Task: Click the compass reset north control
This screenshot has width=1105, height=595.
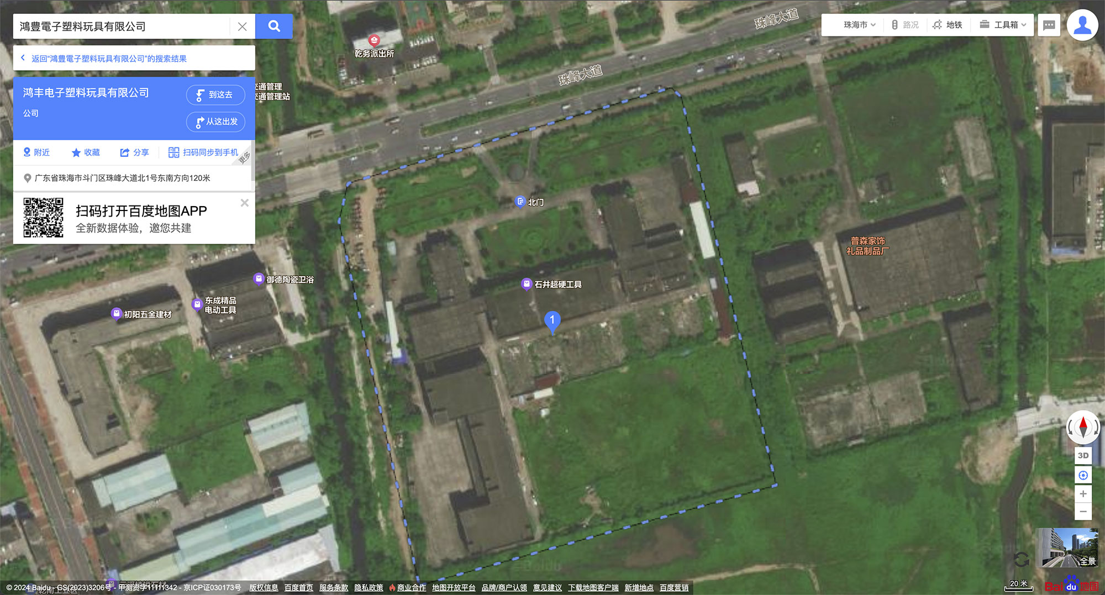Action: coord(1083,427)
